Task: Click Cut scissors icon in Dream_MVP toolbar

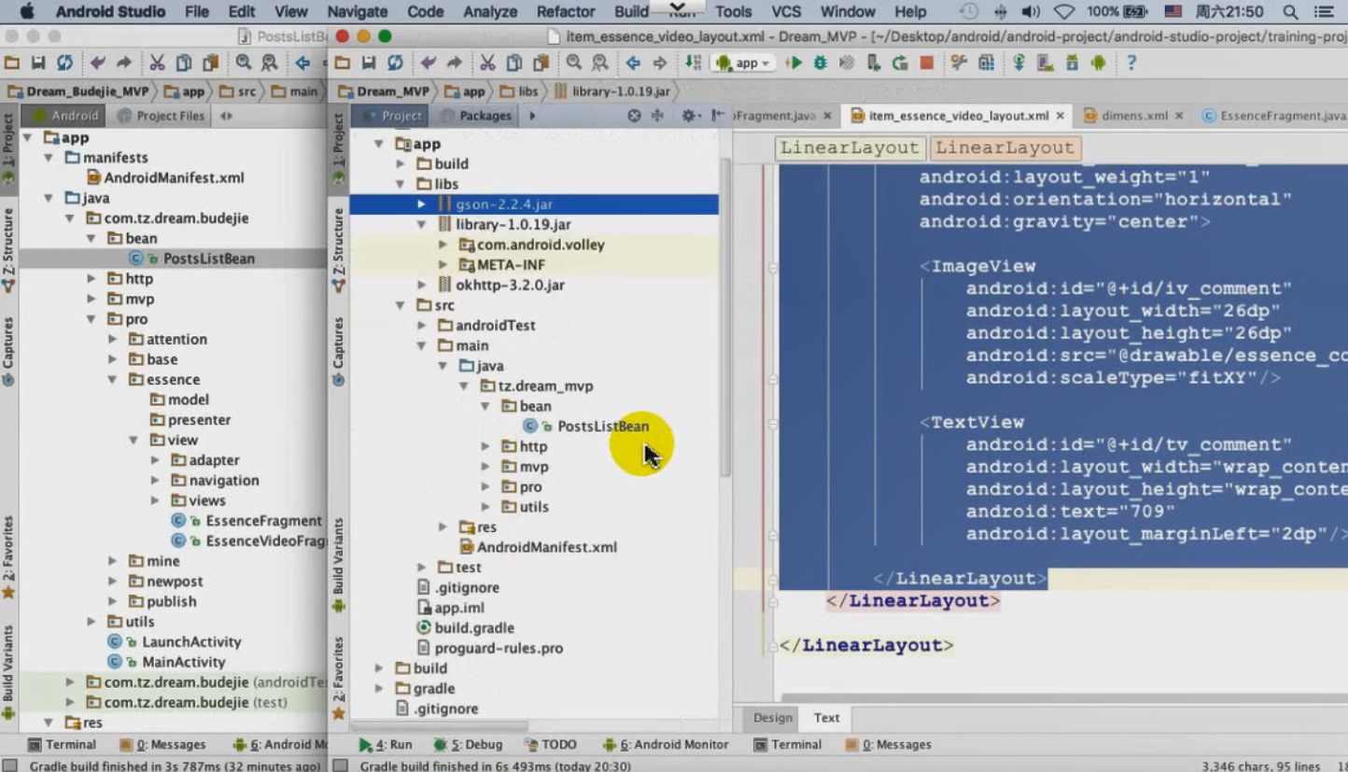Action: pos(487,63)
